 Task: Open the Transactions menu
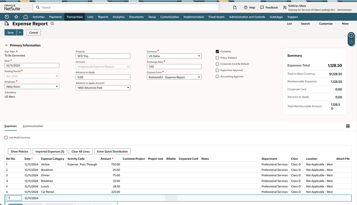74,17
